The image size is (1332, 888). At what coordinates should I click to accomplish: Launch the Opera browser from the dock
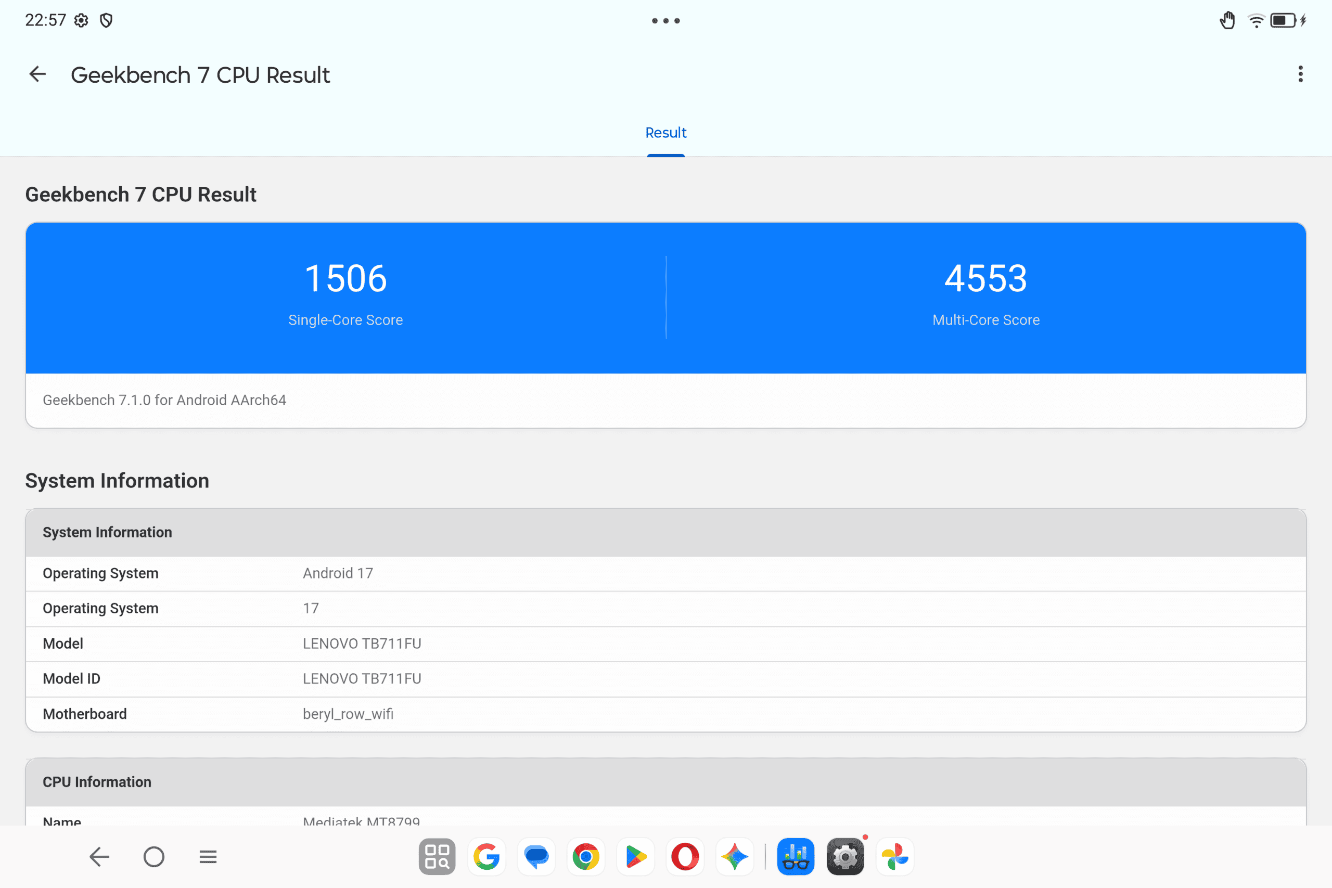(685, 856)
